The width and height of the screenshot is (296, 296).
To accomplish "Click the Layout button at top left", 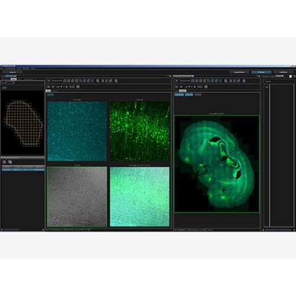I will pos(12,72).
